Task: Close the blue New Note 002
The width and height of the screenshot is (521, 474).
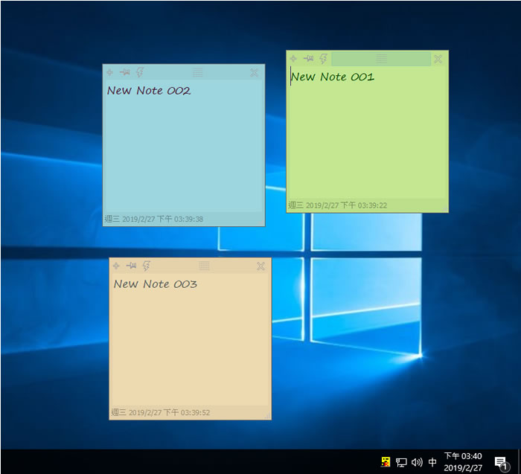Action: point(255,73)
